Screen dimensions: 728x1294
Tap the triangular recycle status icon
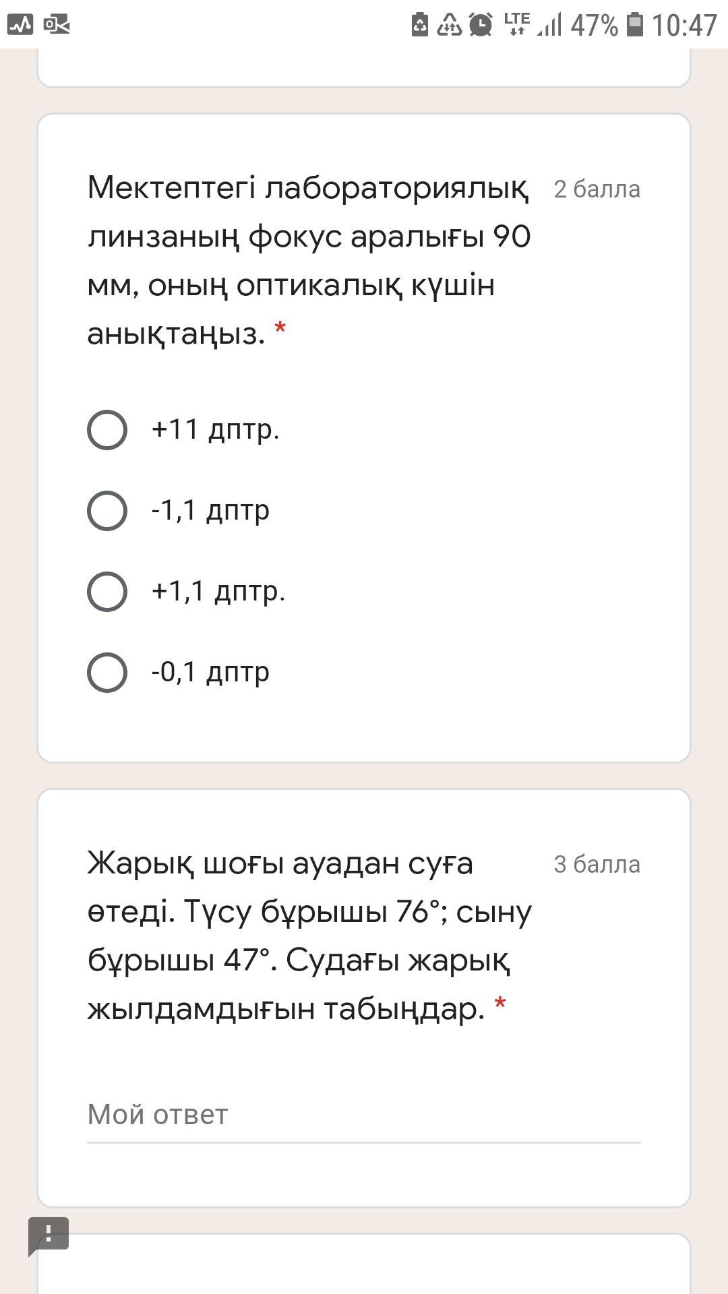pyautogui.click(x=450, y=25)
